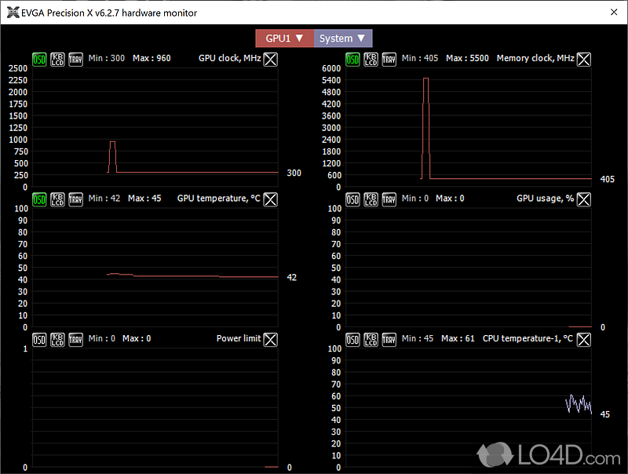
Task: Toggle KB LCD for Memory clock graph
Action: pos(371,60)
